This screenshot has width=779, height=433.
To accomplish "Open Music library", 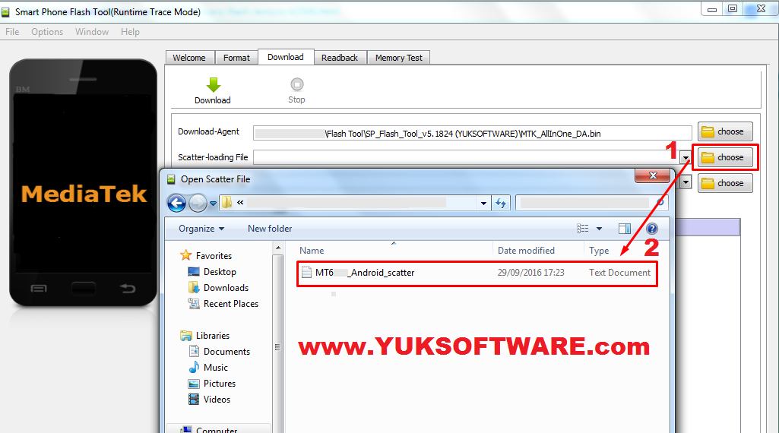I will pos(216,368).
